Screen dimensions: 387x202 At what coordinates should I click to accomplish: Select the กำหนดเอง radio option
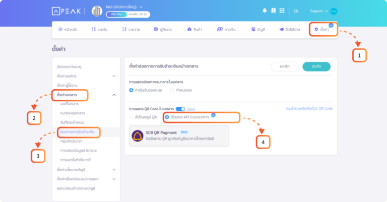[173, 90]
